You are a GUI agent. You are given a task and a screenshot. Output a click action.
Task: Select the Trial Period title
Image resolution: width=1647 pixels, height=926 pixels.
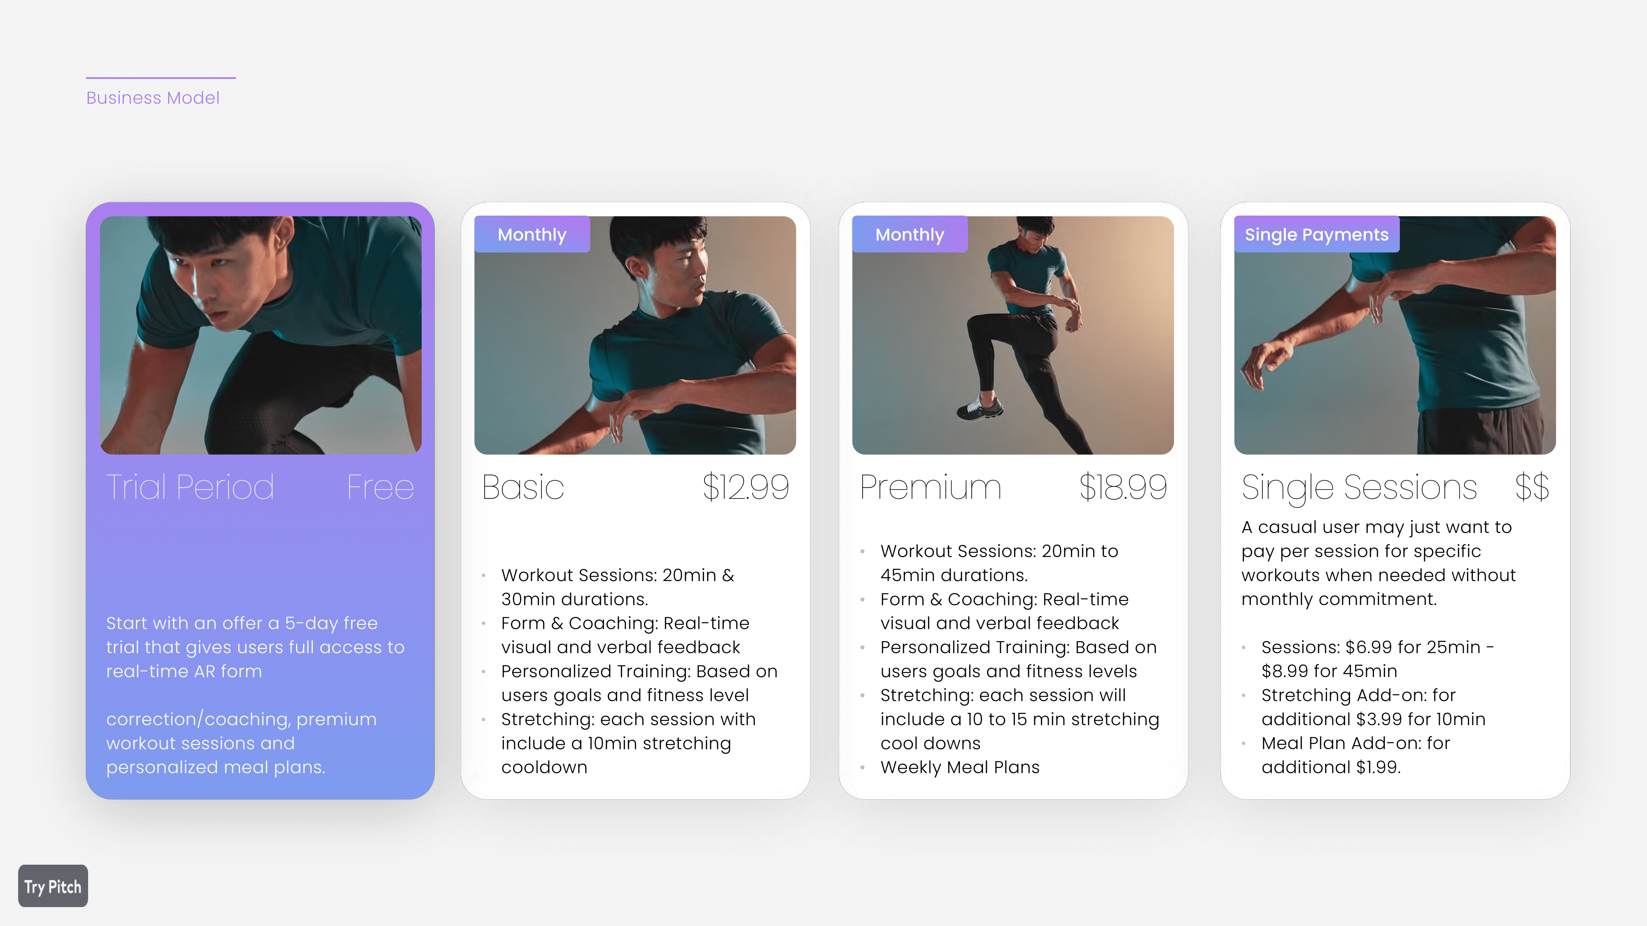pos(191,488)
